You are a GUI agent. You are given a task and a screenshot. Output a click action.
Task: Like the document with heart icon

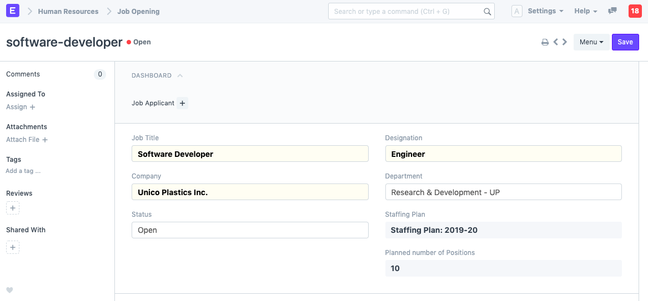(9, 290)
